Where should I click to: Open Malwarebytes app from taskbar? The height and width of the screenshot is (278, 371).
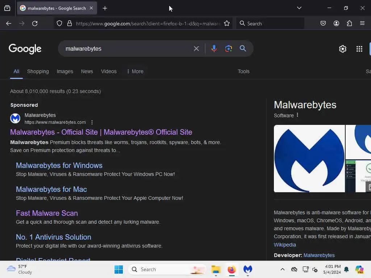pyautogui.click(x=248, y=269)
